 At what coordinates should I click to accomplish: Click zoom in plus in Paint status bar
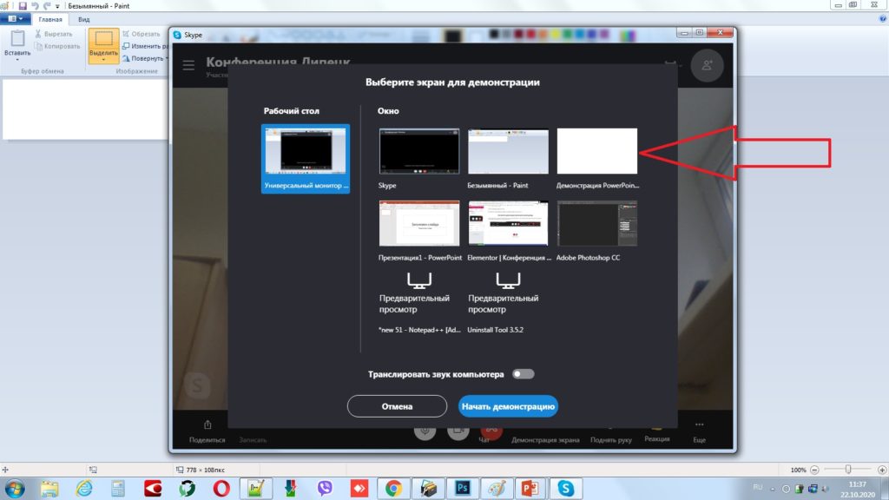click(882, 470)
